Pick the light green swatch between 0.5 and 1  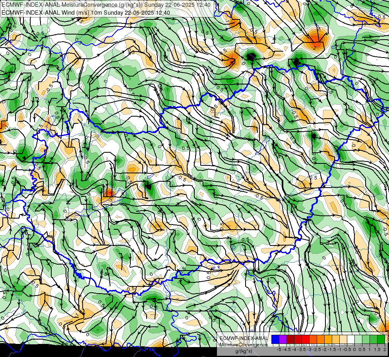(x=366, y=340)
